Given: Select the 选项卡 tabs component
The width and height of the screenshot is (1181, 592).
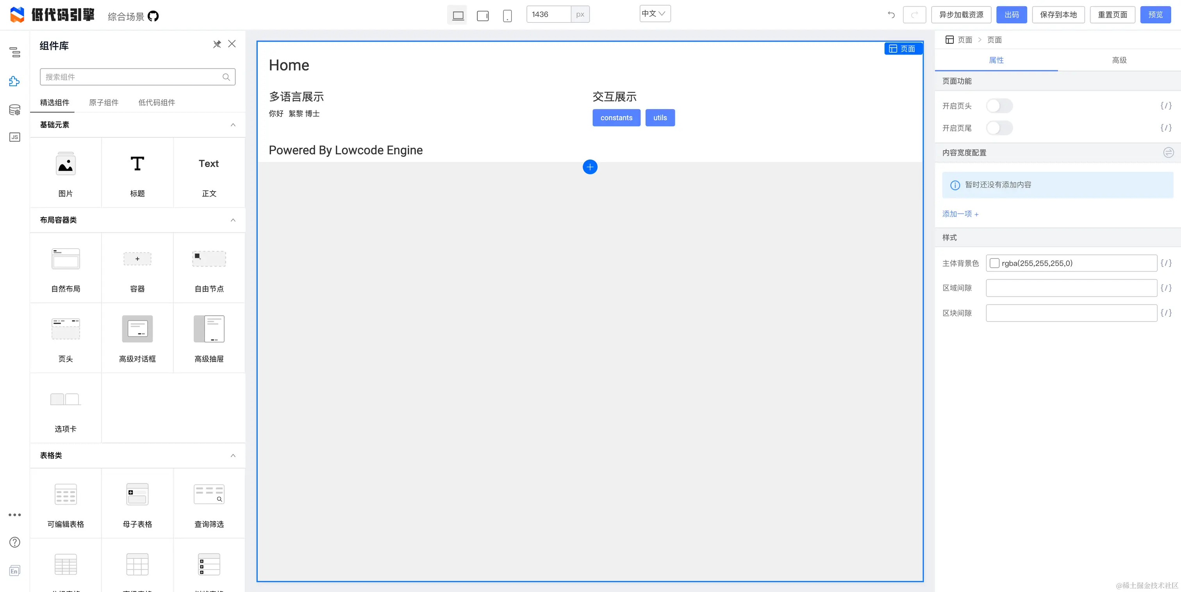Looking at the screenshot, I should [66, 408].
